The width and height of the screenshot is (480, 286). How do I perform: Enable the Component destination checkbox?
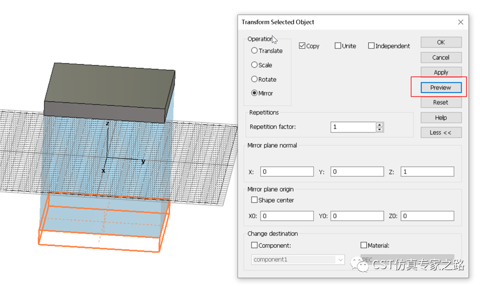click(254, 245)
